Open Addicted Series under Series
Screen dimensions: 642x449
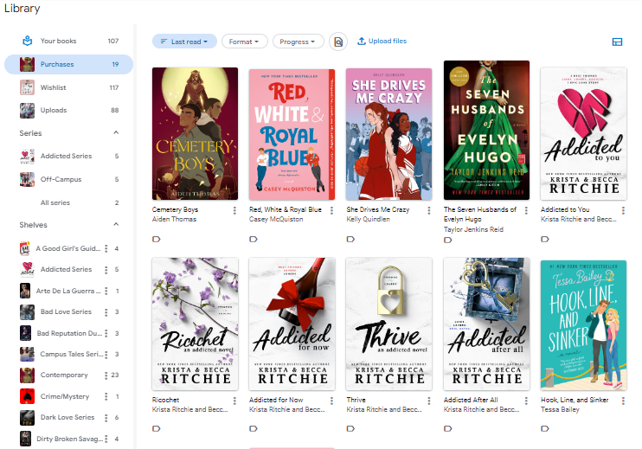pyautogui.click(x=69, y=156)
